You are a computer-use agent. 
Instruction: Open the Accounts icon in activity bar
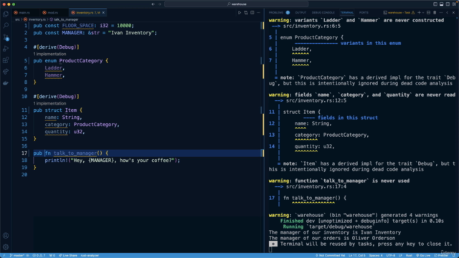click(x=6, y=236)
